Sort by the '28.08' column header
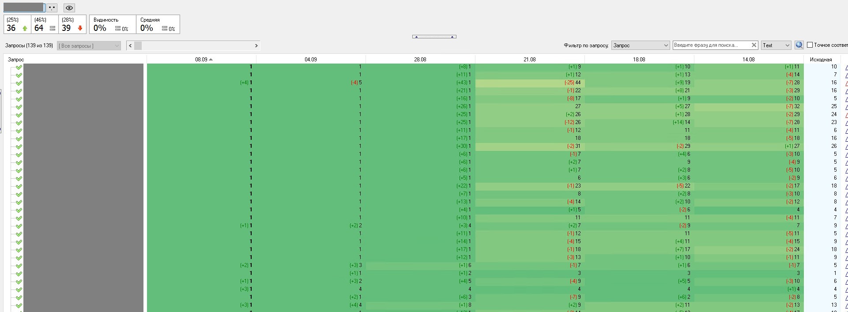848x312 pixels. [x=420, y=59]
